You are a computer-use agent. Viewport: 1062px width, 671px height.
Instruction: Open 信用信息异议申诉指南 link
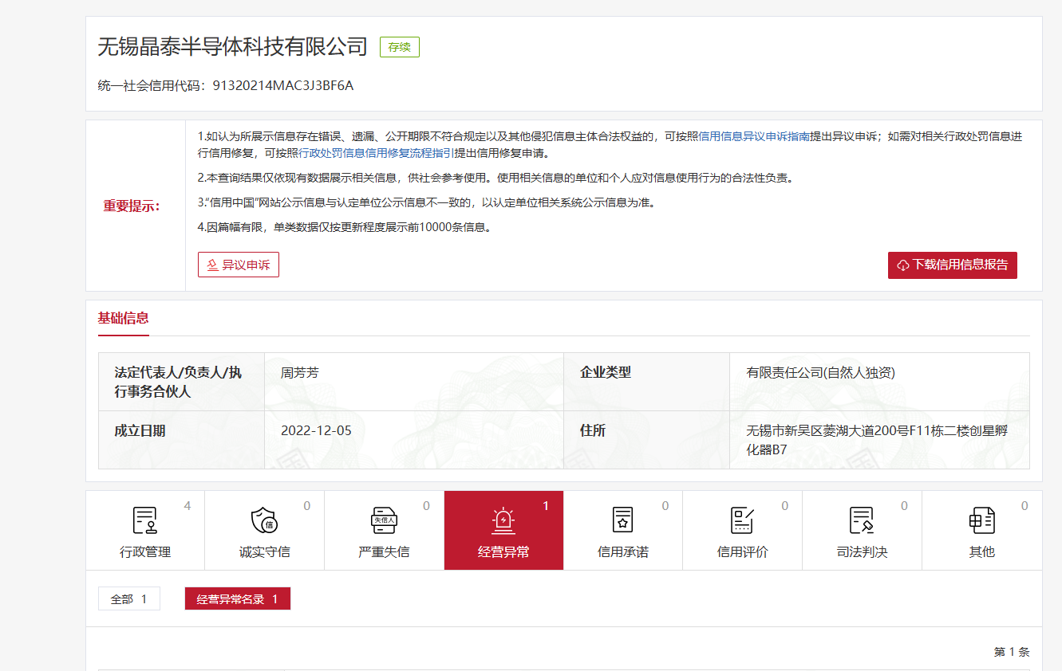(754, 136)
